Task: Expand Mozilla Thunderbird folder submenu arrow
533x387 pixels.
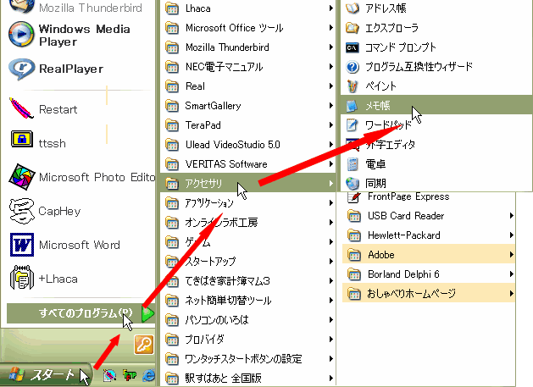Action: point(330,47)
